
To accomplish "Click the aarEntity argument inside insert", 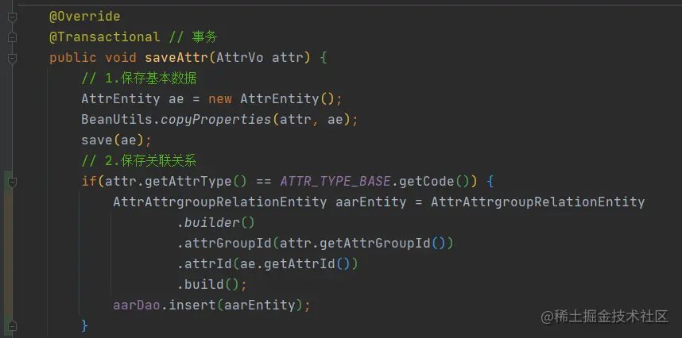I will pyautogui.click(x=260, y=305).
